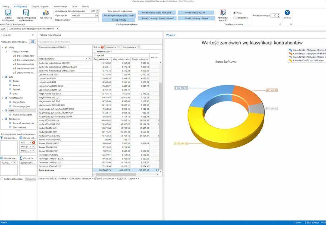
Task: Click Zapisz konfigurację użytkownikom icon
Action: (26, 13)
